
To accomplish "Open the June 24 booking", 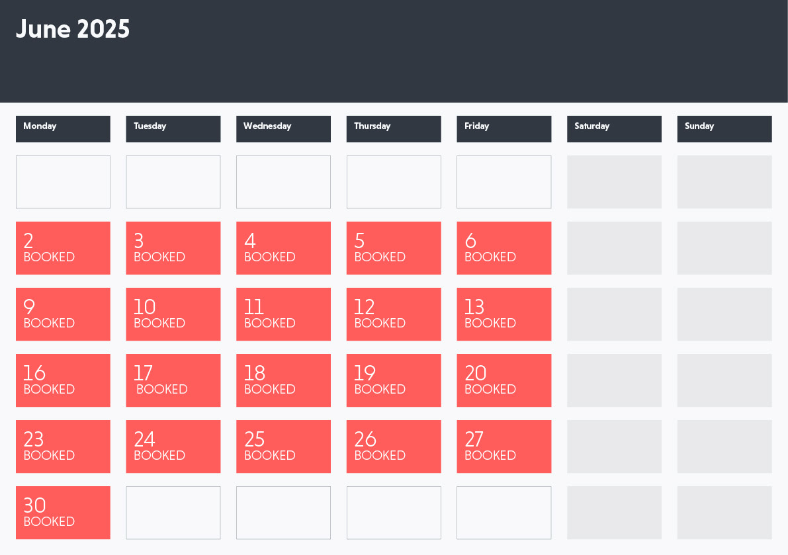I will click(173, 447).
